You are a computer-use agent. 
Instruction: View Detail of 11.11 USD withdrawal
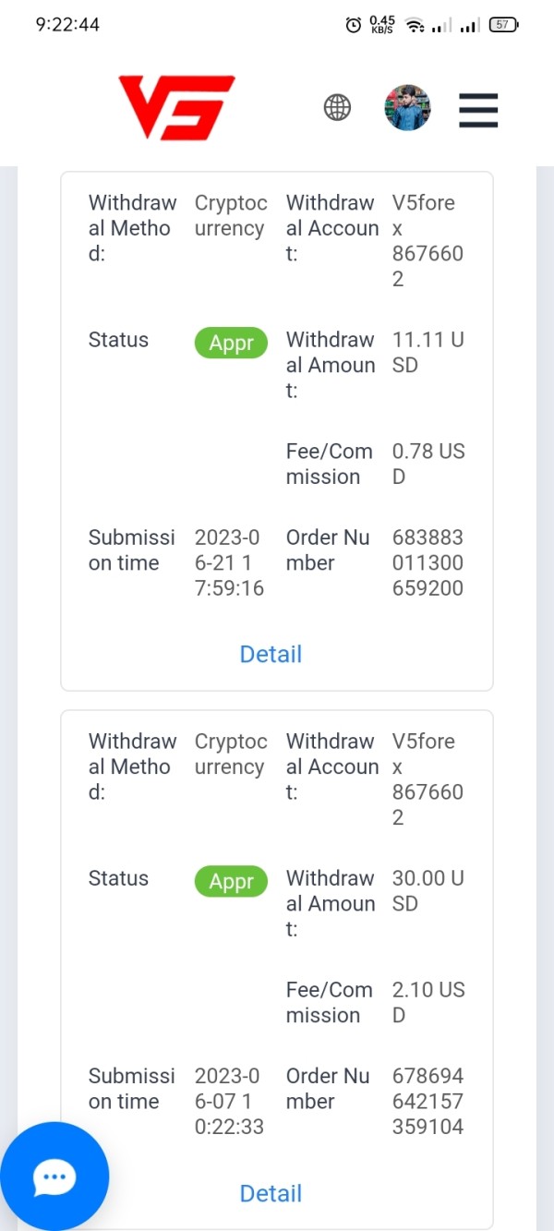pos(271,654)
